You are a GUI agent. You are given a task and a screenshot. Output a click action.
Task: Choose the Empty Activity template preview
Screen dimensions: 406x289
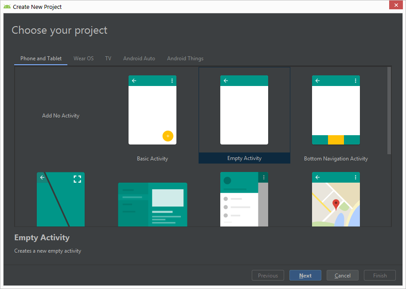[x=244, y=110]
